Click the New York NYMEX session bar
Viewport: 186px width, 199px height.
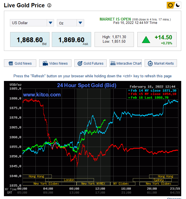(x=93, y=184)
